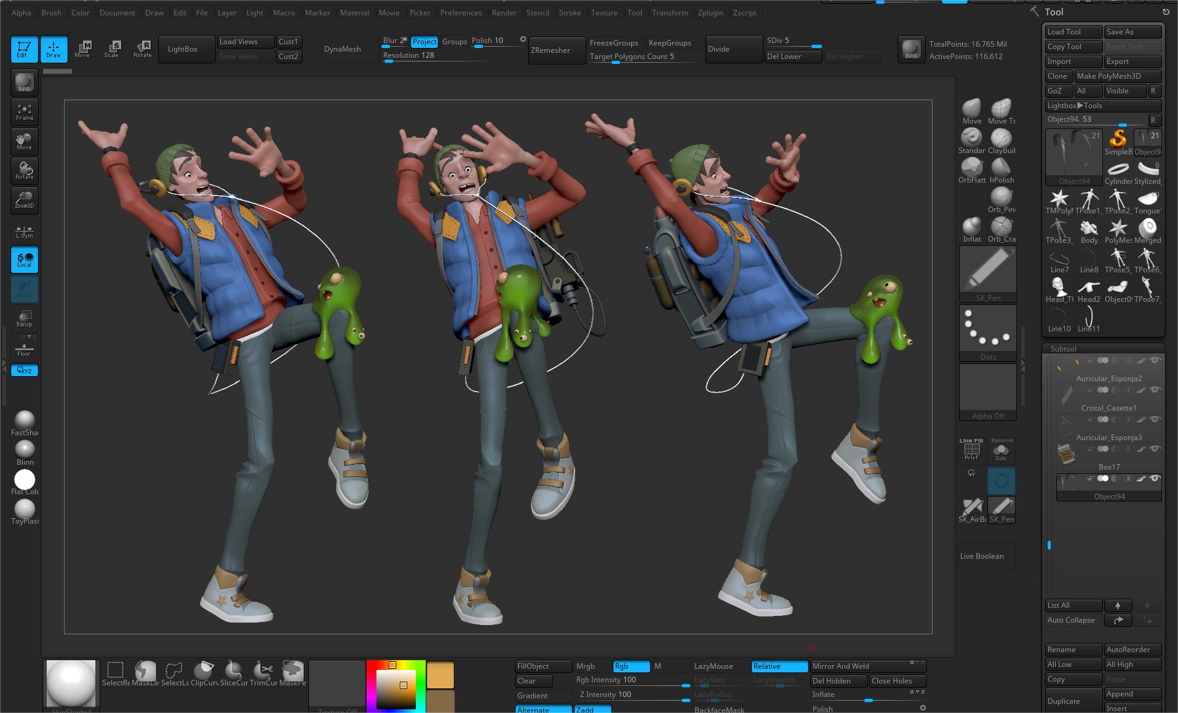Select the Inflat brush
The height and width of the screenshot is (713, 1178).
(x=972, y=229)
